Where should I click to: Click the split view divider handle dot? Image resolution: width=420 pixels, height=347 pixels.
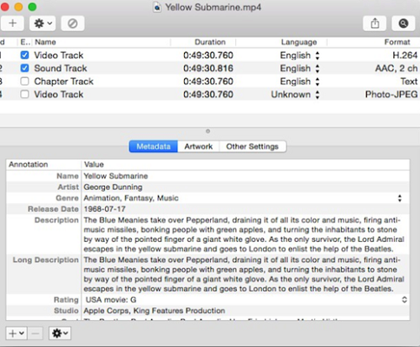point(207,131)
